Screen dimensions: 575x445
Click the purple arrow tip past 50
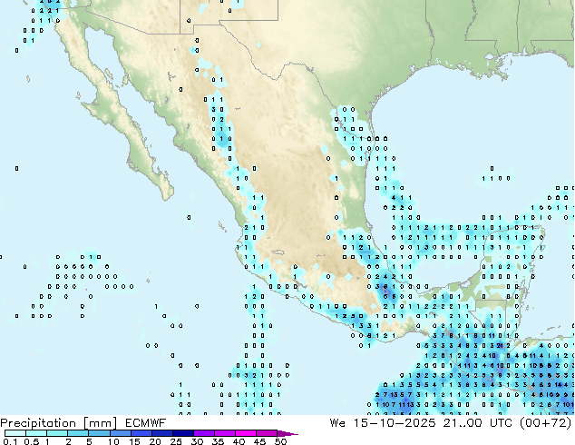(287, 433)
